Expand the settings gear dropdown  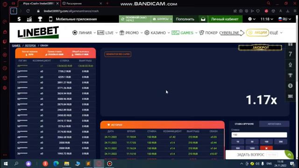coord(251,19)
